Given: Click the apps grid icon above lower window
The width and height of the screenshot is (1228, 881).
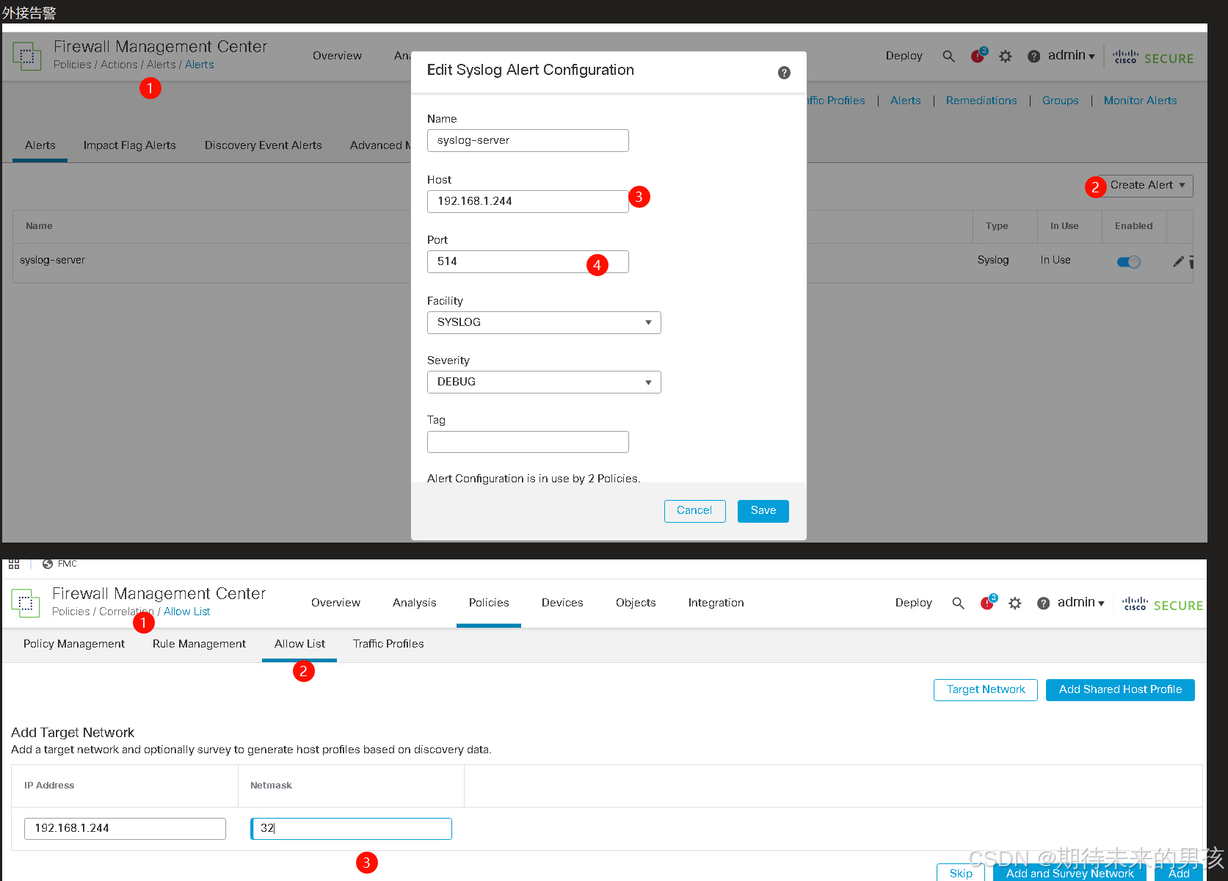Looking at the screenshot, I should click(x=14, y=564).
